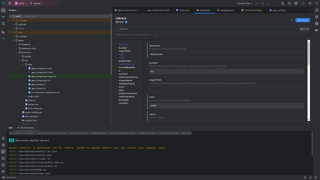Switch to tailwind.config.js tab
The width and height of the screenshot is (320, 180).
pos(252,10)
